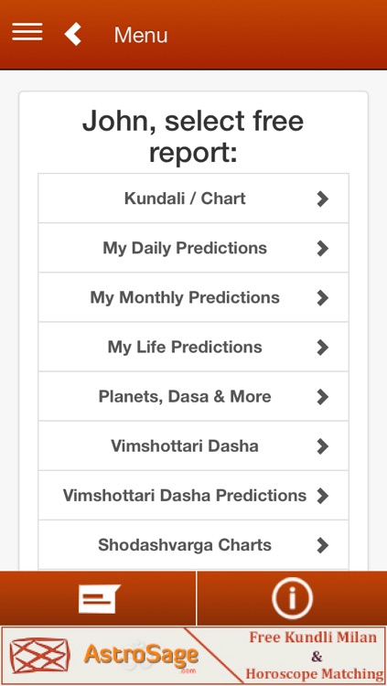Open the info circle icon
The height and width of the screenshot is (686, 387).
(x=292, y=598)
